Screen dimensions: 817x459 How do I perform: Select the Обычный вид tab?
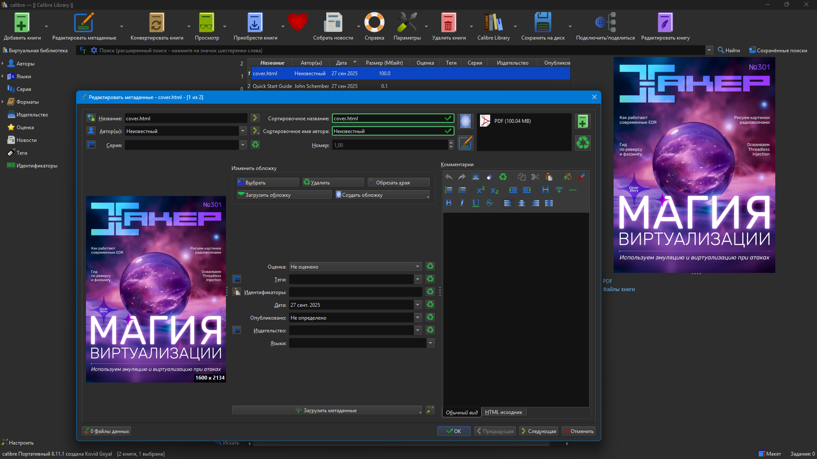tap(462, 412)
